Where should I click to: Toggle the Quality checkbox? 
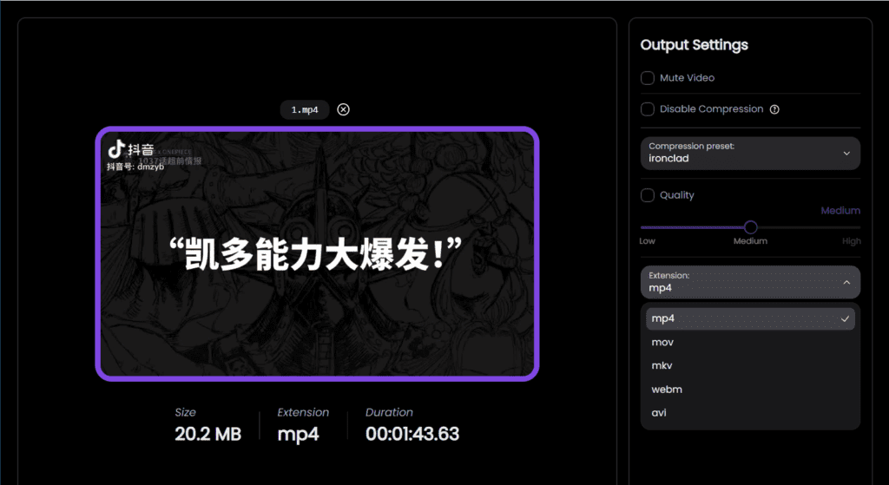[x=648, y=195]
